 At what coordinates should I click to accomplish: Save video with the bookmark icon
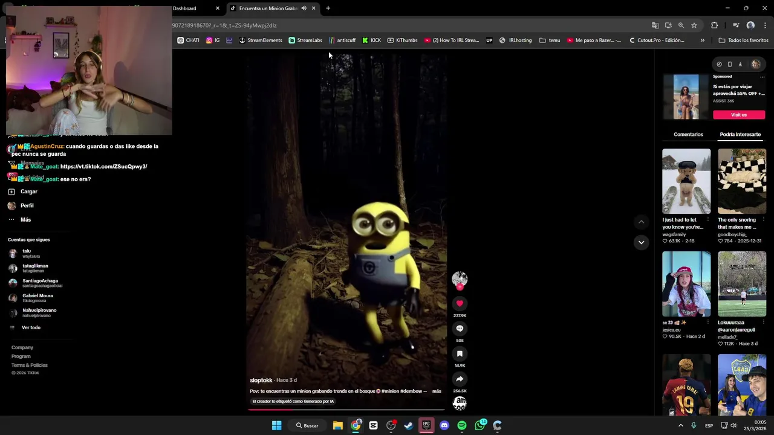click(x=460, y=353)
